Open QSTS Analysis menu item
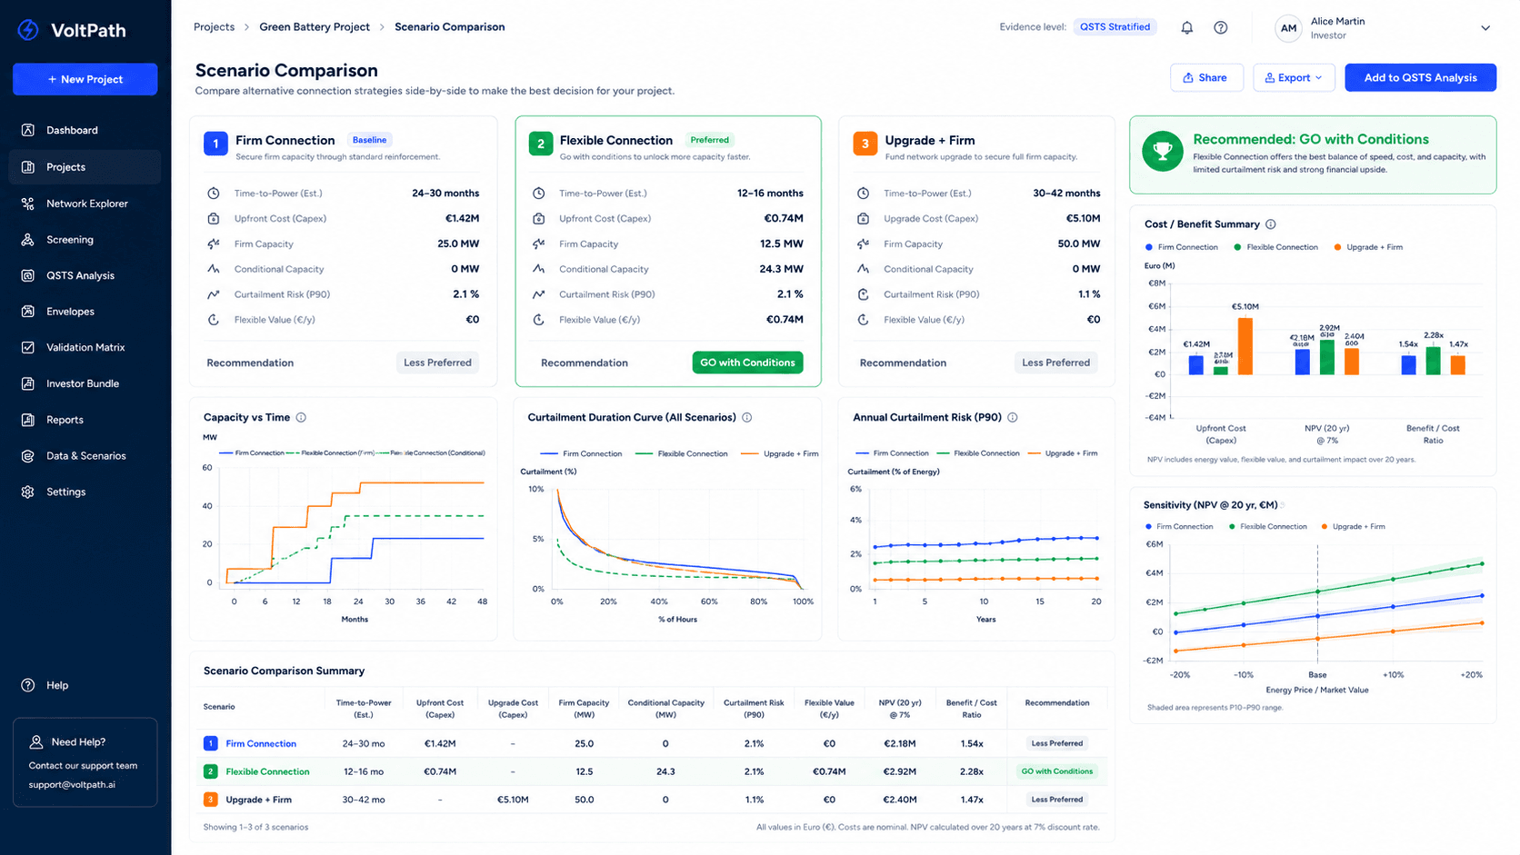This screenshot has height=855, width=1520. (85, 275)
